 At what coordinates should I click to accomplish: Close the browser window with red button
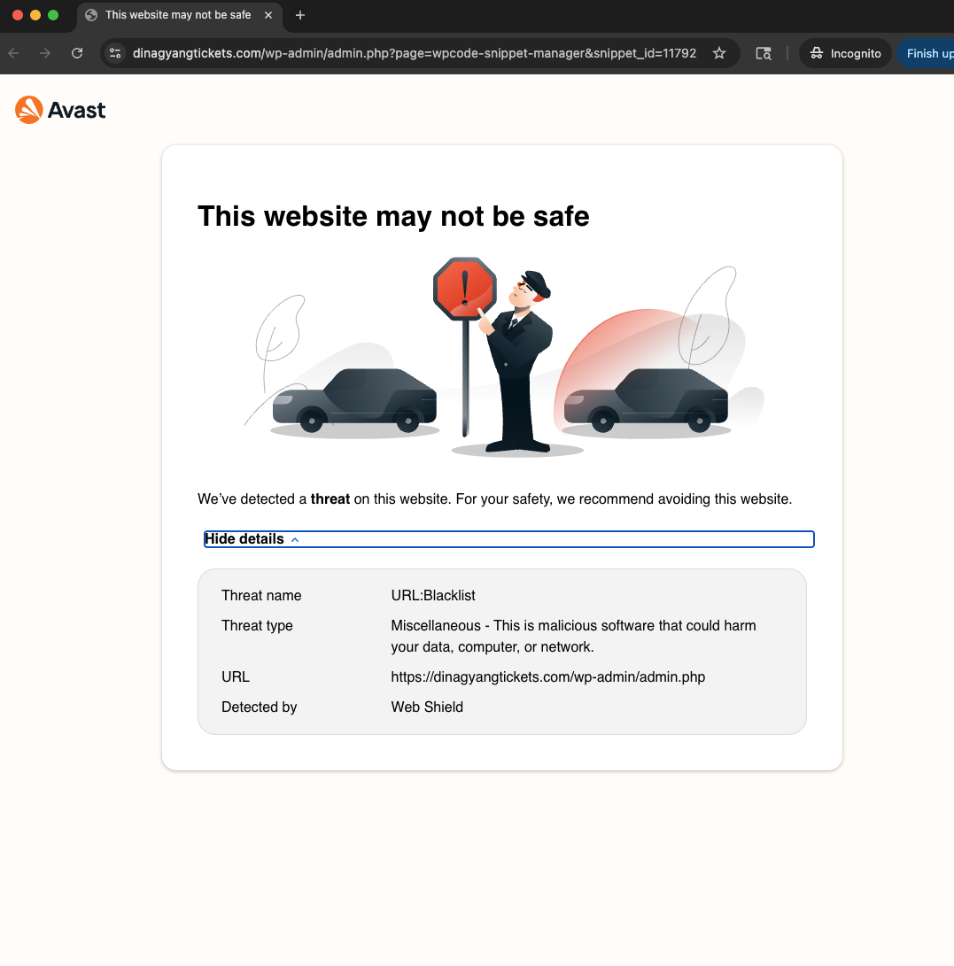[x=18, y=15]
